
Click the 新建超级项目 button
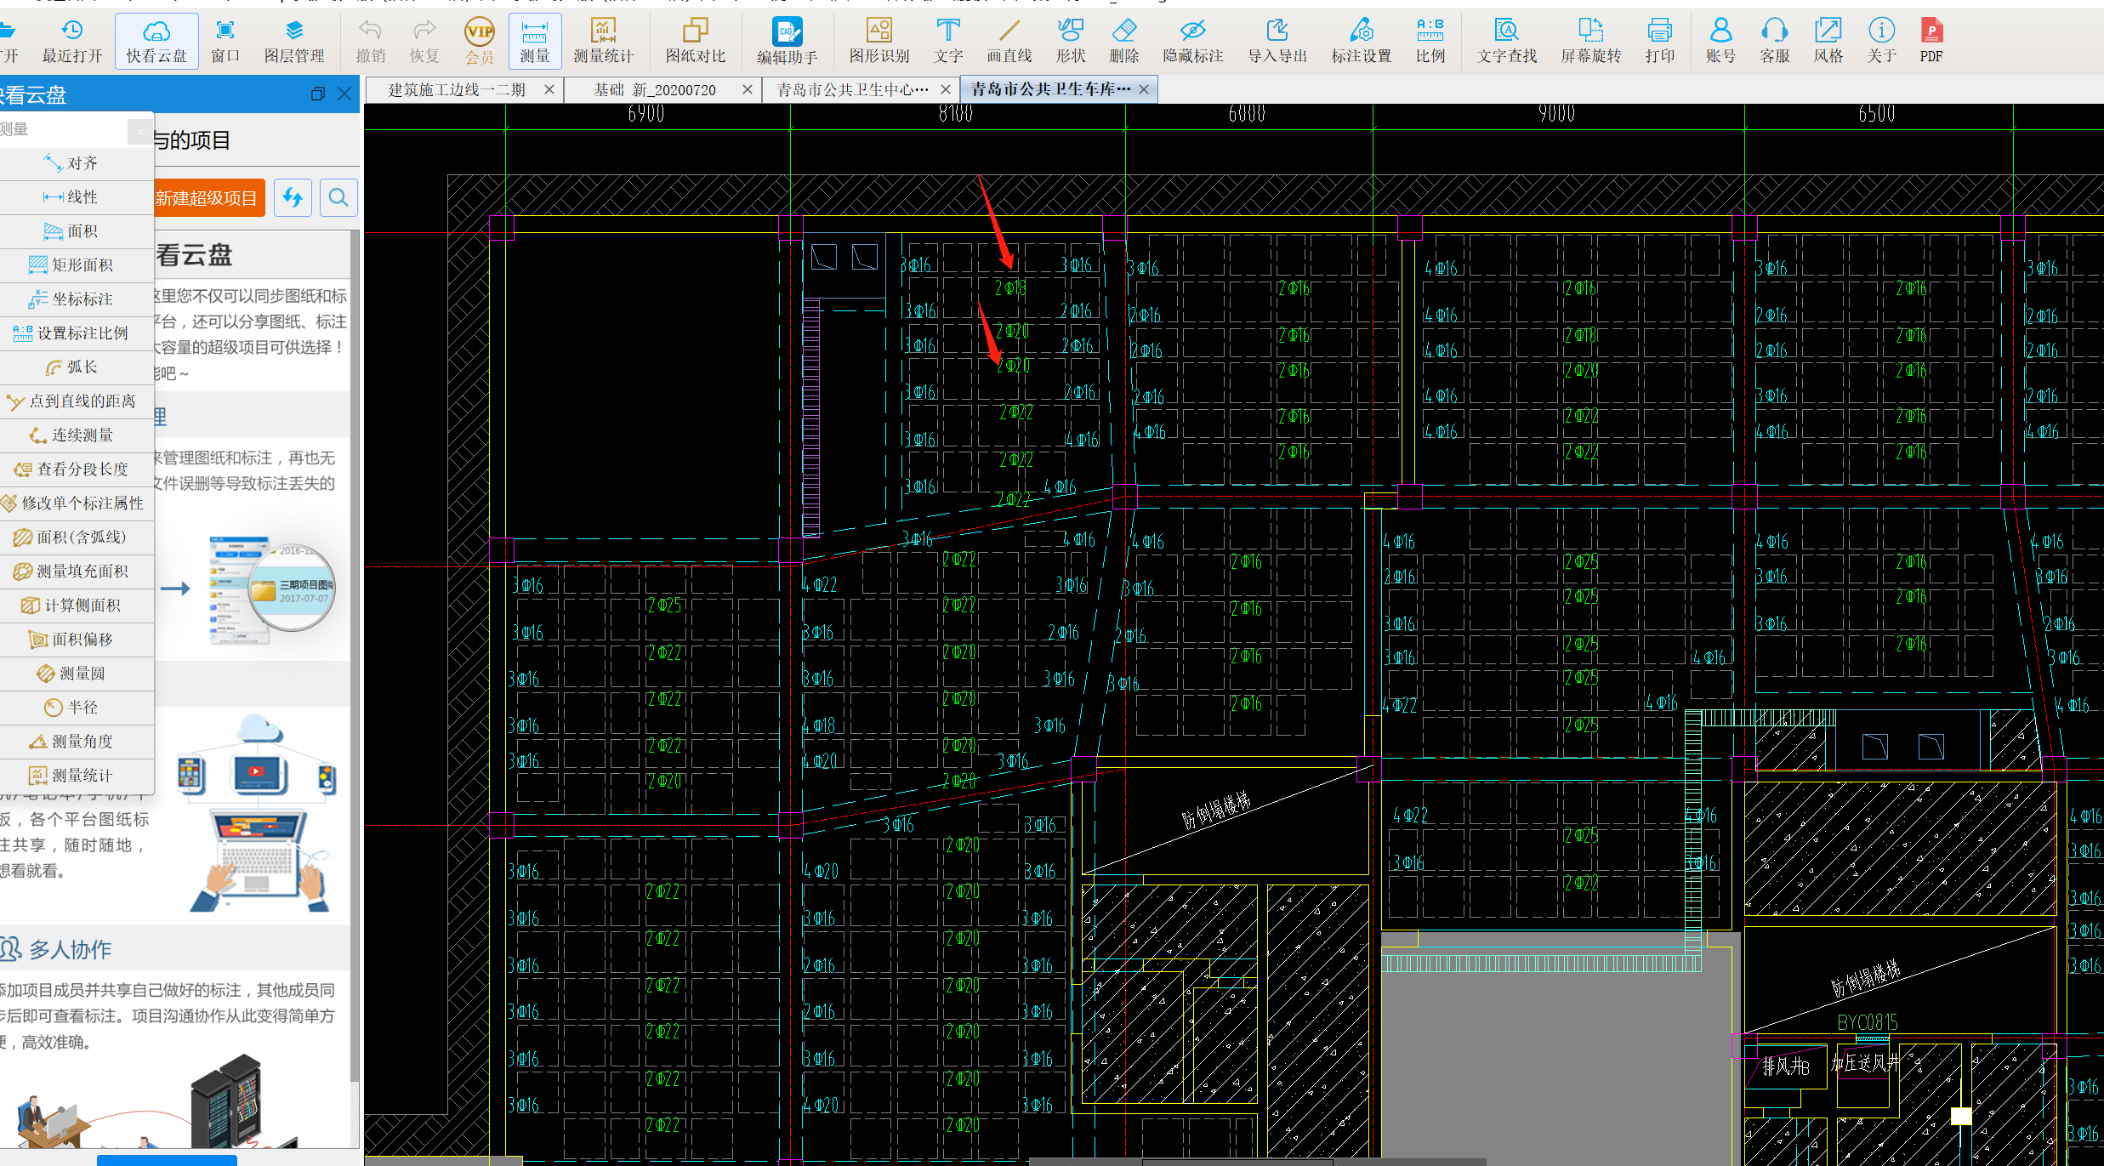(207, 198)
